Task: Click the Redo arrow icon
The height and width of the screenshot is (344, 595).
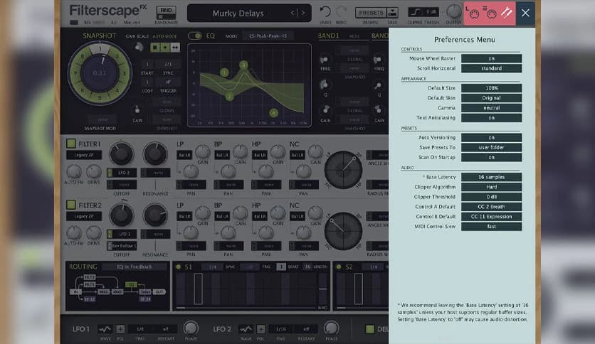Action: point(341,12)
